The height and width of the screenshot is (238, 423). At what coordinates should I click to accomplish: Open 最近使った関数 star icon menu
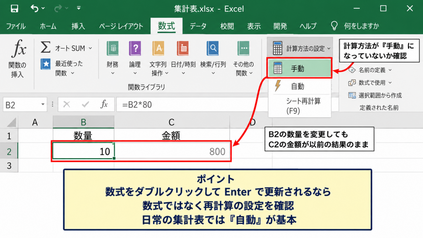tap(46, 64)
